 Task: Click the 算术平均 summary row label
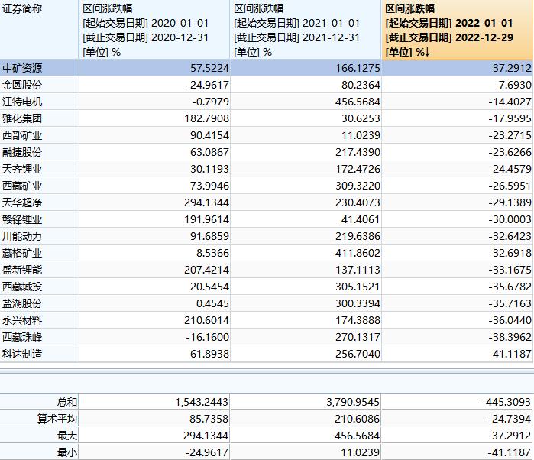click(57, 419)
